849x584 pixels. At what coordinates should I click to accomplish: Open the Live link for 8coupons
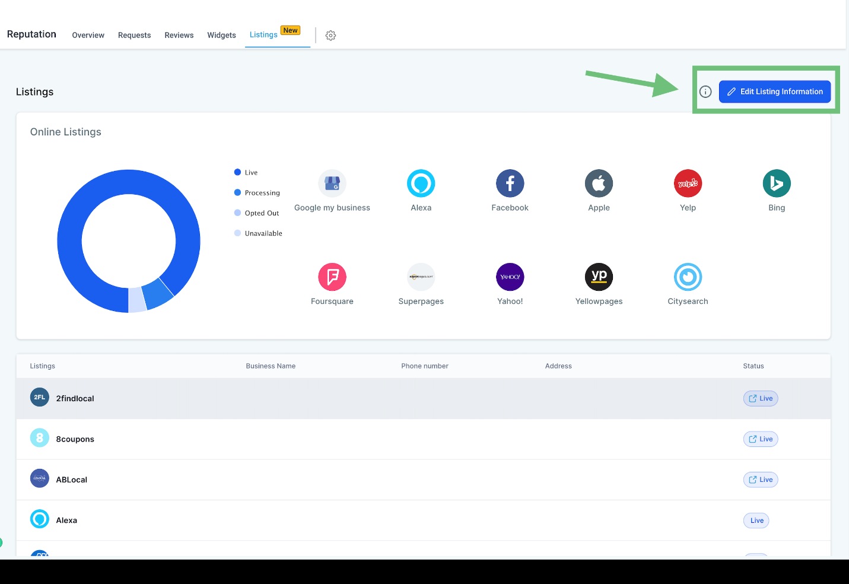click(761, 439)
